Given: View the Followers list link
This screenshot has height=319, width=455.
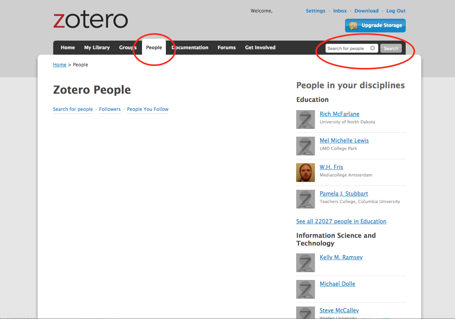Looking at the screenshot, I should [110, 109].
